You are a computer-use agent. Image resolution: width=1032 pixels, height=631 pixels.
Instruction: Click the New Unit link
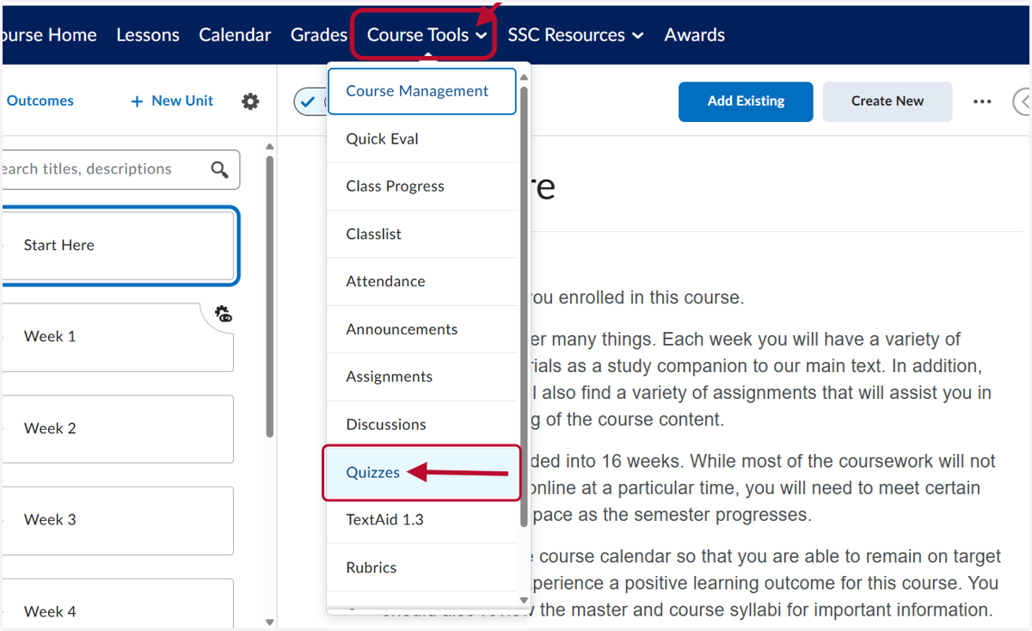tap(172, 101)
